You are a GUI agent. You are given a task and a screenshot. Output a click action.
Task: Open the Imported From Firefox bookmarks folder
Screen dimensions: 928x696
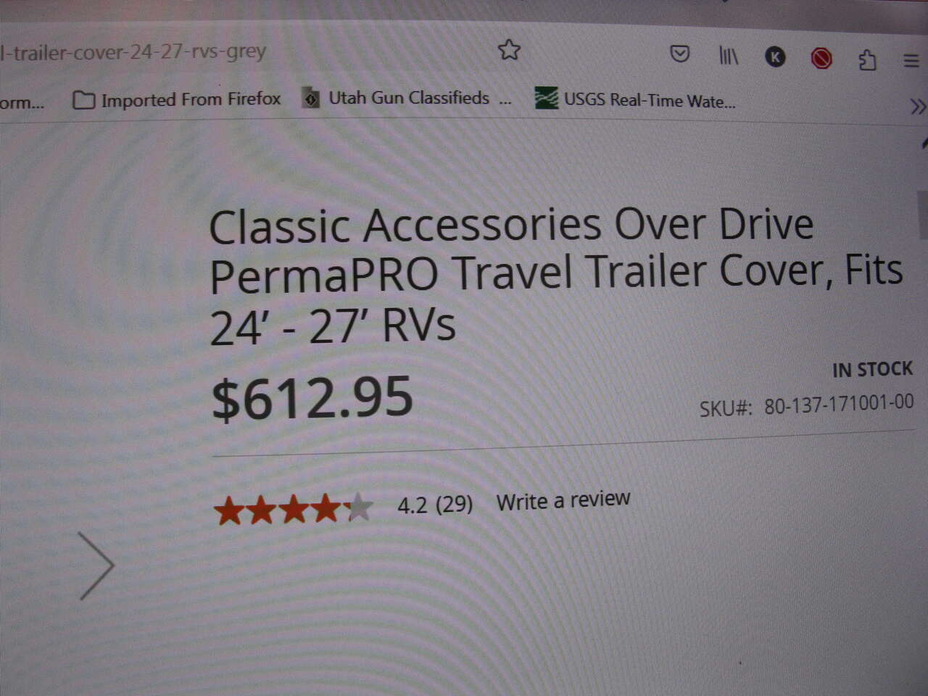pyautogui.click(x=177, y=99)
